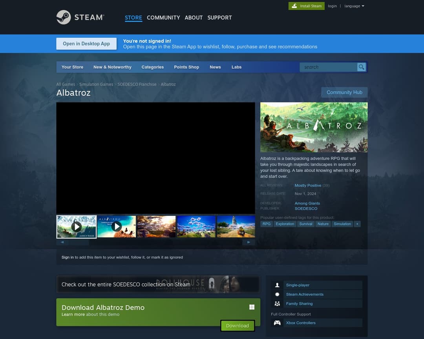Expand the New & Noteworthy menu

(x=112, y=67)
